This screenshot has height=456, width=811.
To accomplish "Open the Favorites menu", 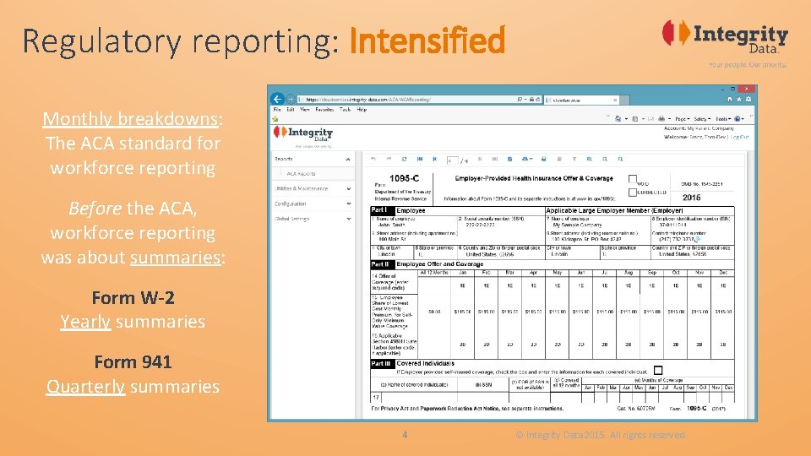I will [324, 110].
